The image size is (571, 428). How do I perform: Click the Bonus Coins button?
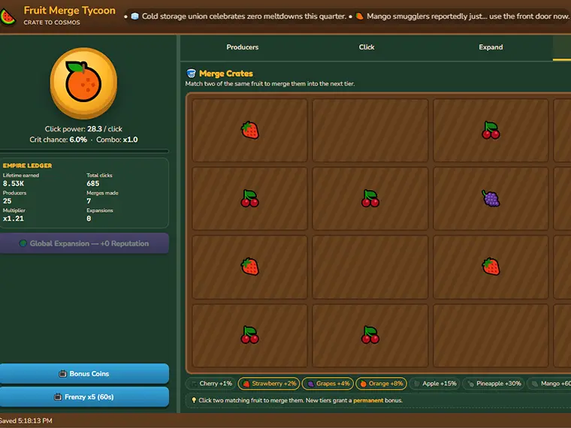click(84, 374)
